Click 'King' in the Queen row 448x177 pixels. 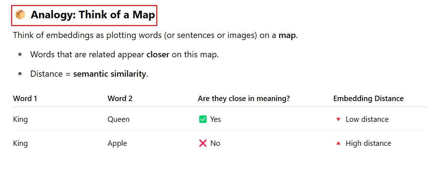(20, 119)
